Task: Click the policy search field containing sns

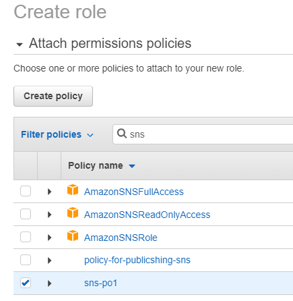Action: (203, 134)
